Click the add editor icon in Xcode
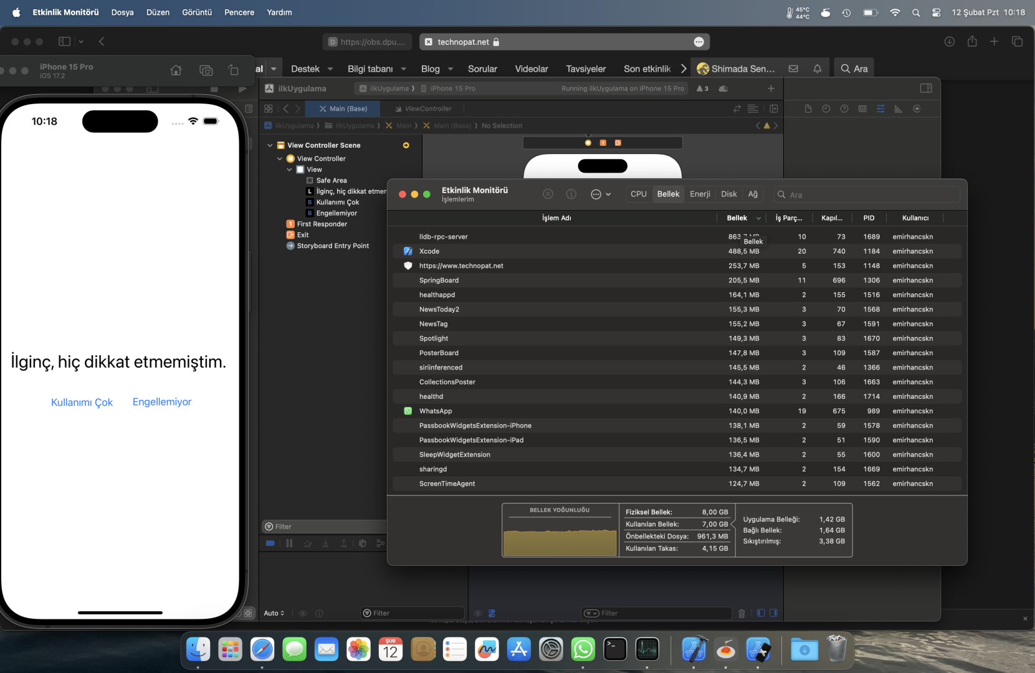1035x673 pixels. pos(774,108)
